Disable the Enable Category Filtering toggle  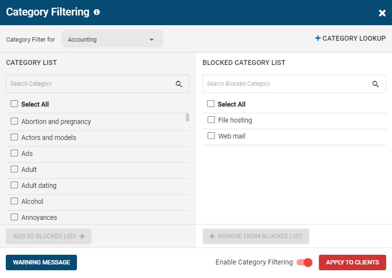(305, 262)
